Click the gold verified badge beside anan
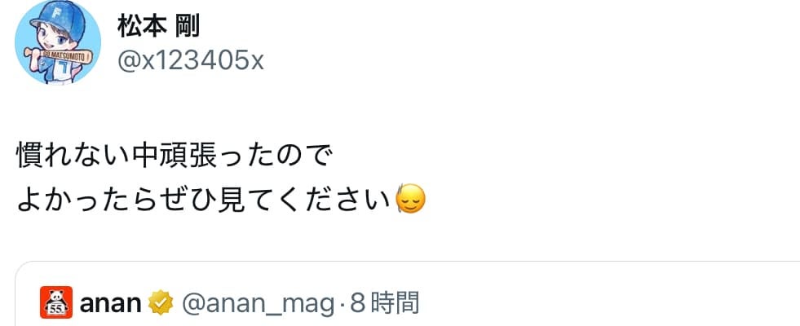Viewport: 800px width, 326px height. click(x=161, y=303)
